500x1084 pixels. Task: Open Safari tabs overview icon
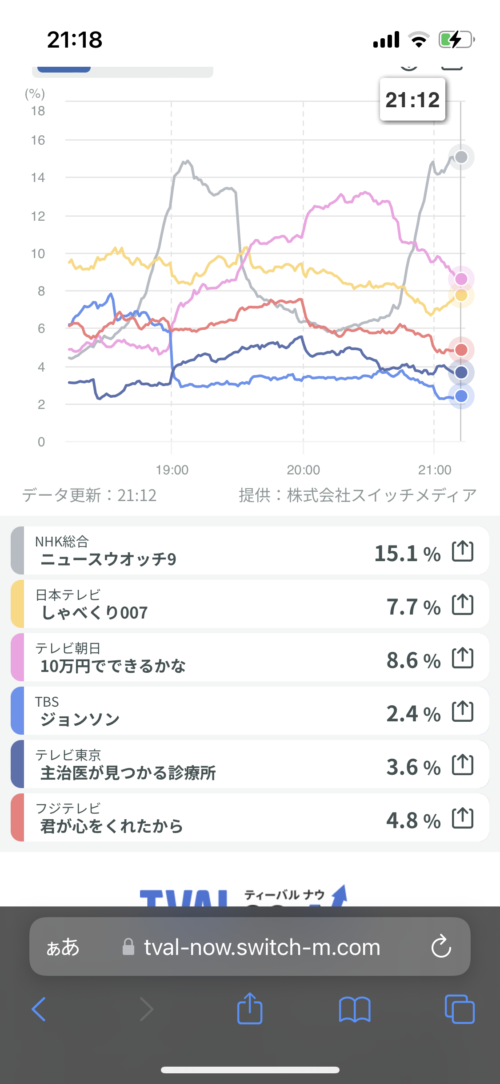(459, 1009)
